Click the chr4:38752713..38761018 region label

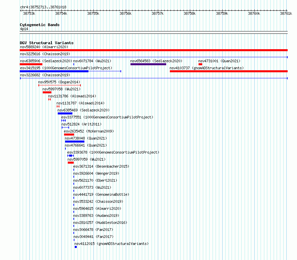tap(43, 7)
